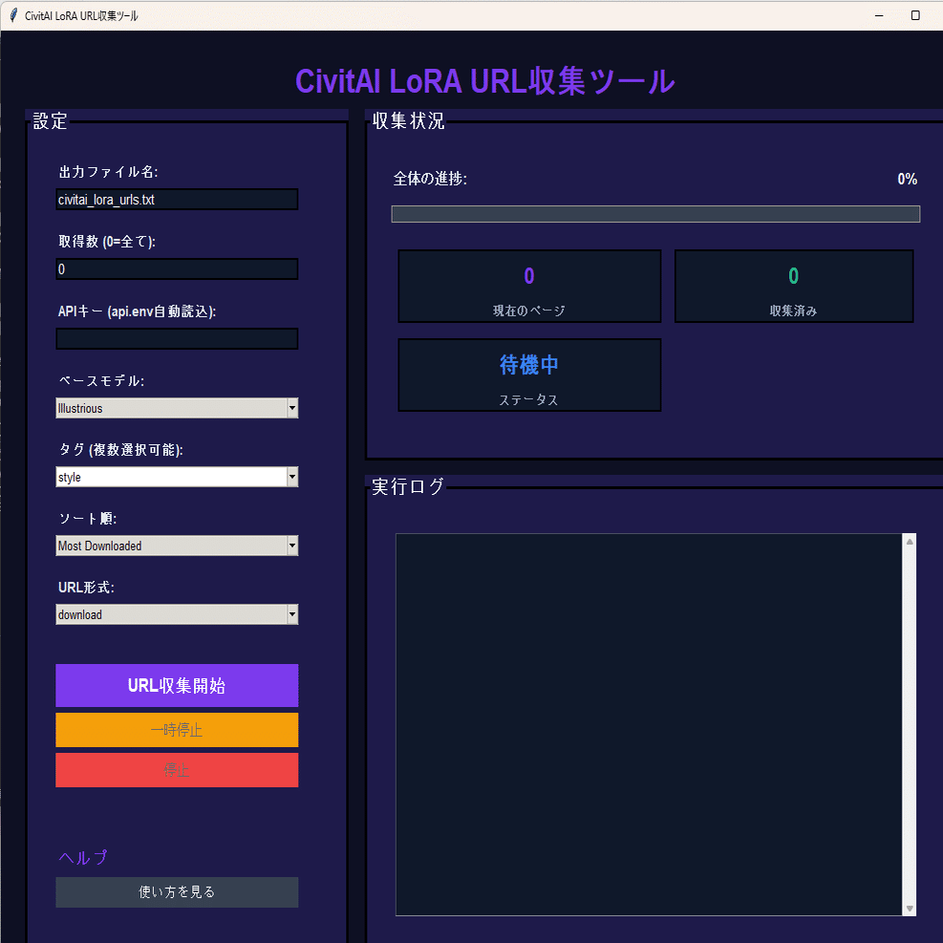
Task: Click the 出力ファイル名 label
Action: click(x=108, y=172)
